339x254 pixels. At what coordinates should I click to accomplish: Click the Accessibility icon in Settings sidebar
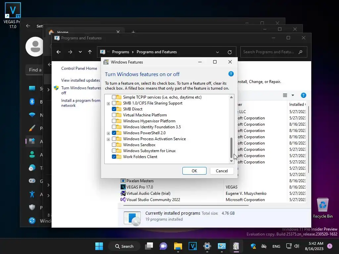pos(32,194)
